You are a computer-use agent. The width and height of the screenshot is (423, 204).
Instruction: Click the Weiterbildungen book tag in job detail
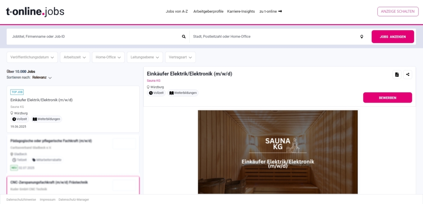pos(183,93)
